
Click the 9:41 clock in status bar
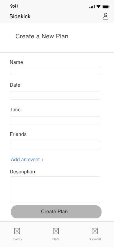pyautogui.click(x=14, y=6)
